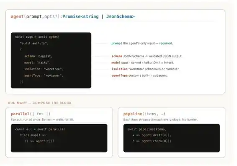Click the 'model opus · sonnet · haiku' note
This screenshot has width=237, height=166.
[x=143, y=62]
